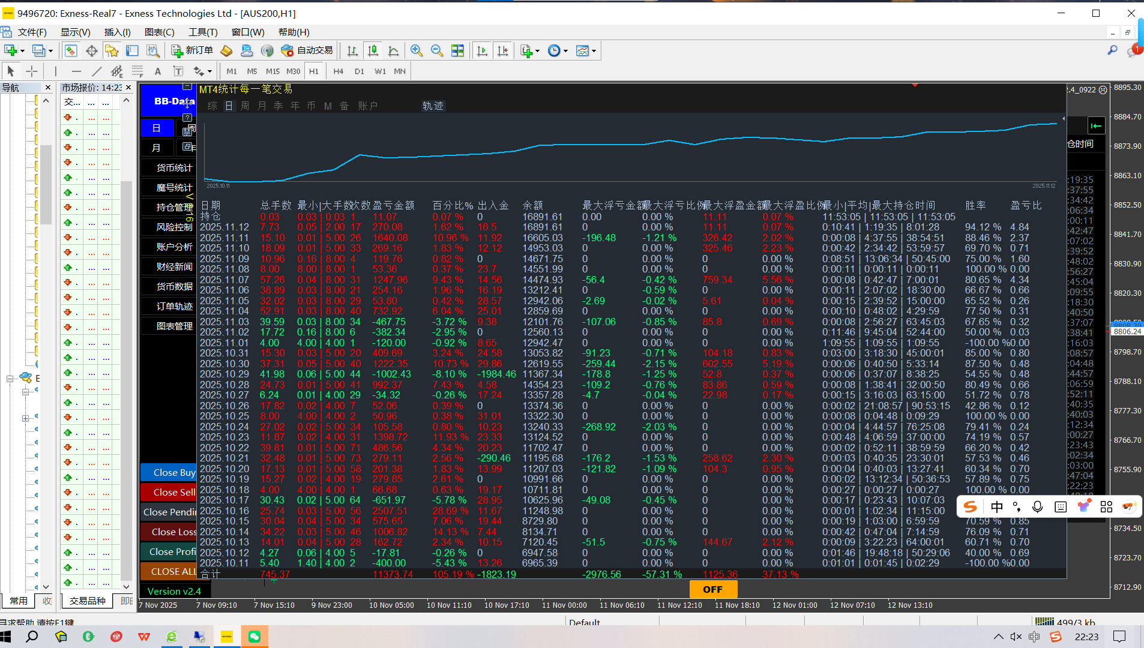Select the Text label 'A' tool
Screen dimensions: 1144x648
158,71
